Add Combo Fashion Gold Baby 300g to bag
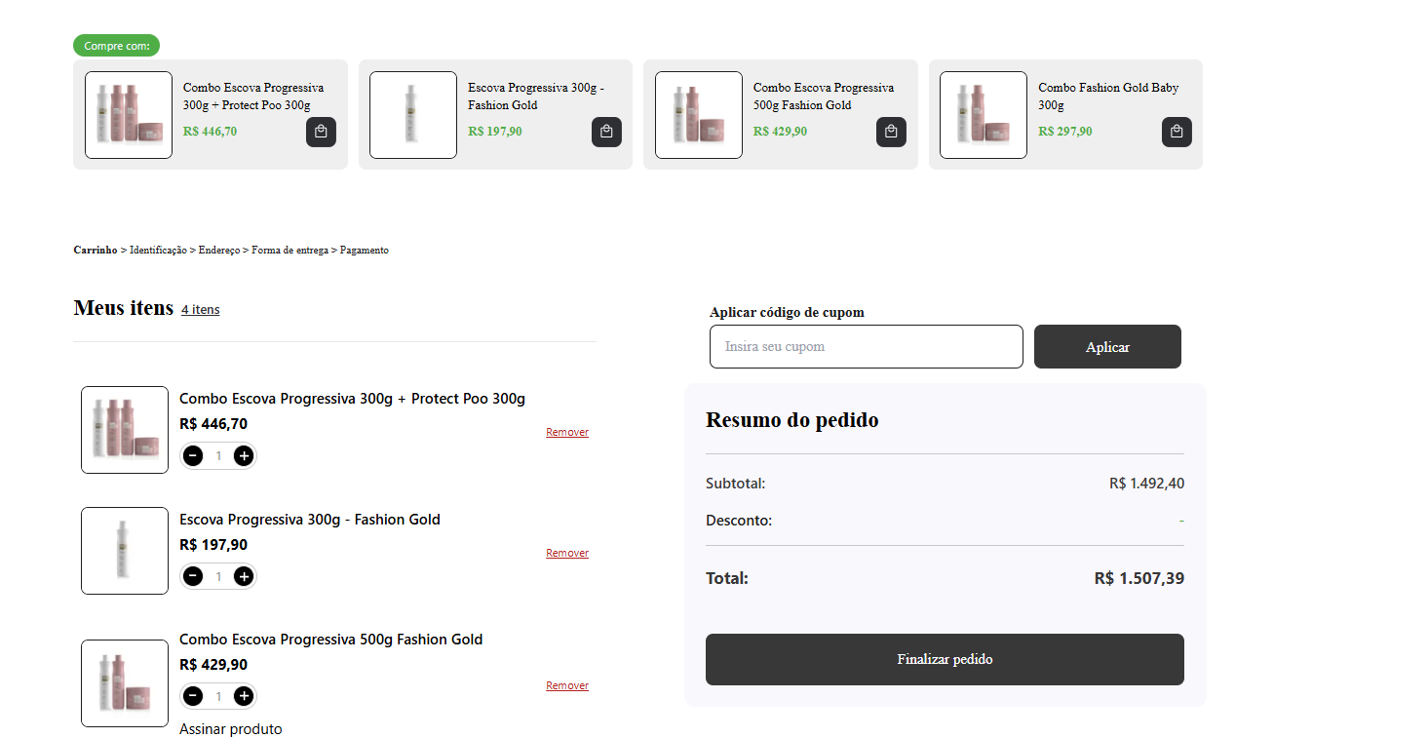The image size is (1428, 738). click(1177, 132)
